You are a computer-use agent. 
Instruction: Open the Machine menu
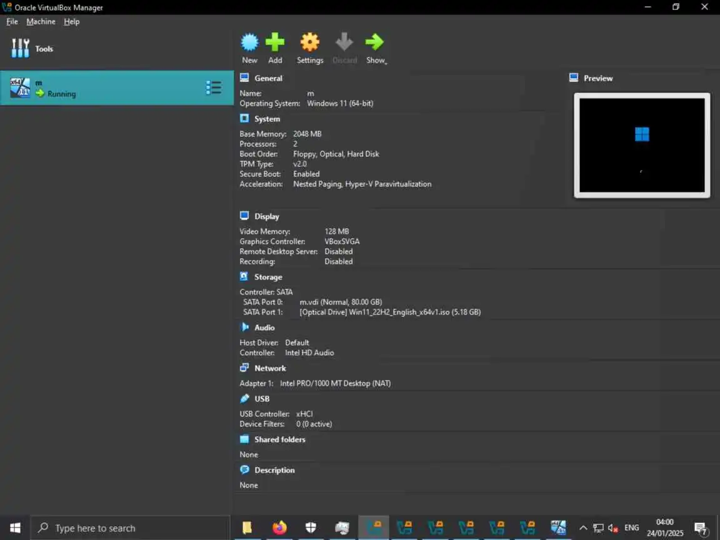(41, 22)
